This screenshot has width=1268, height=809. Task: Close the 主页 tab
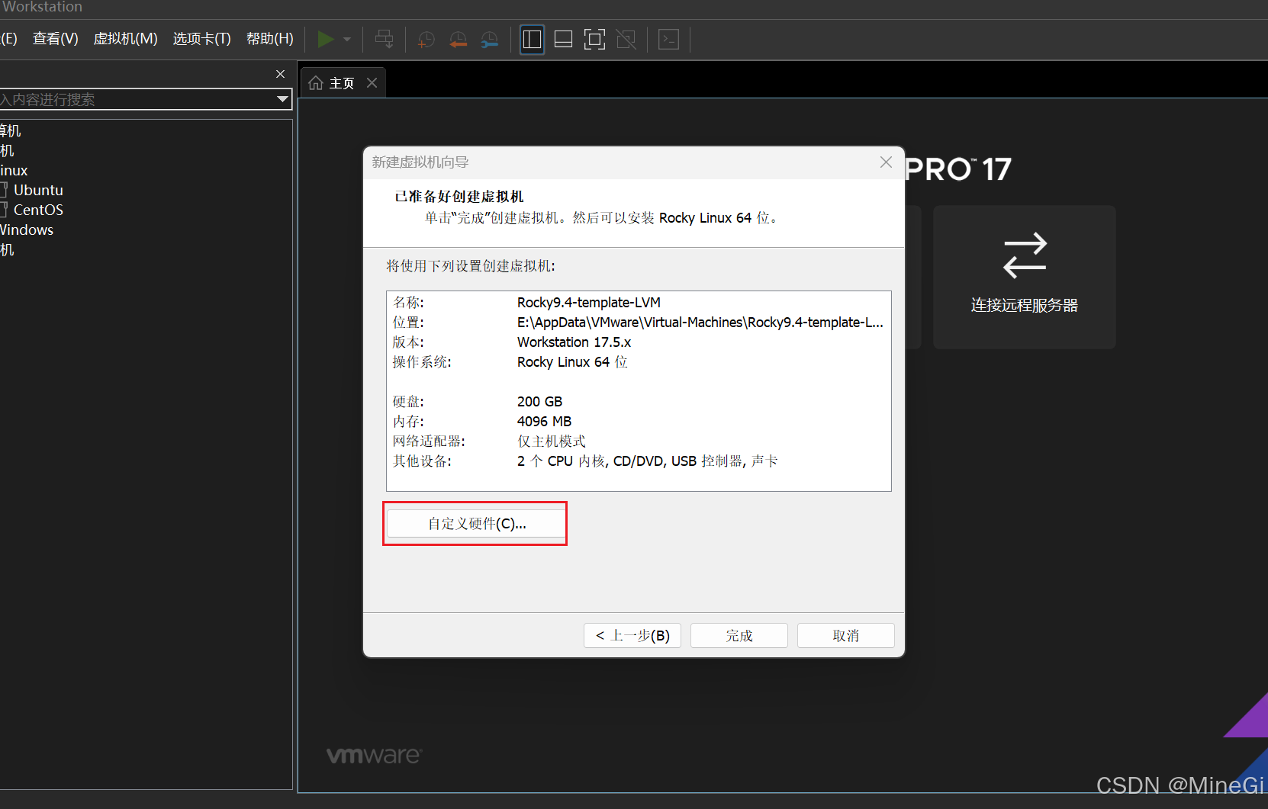click(x=372, y=82)
